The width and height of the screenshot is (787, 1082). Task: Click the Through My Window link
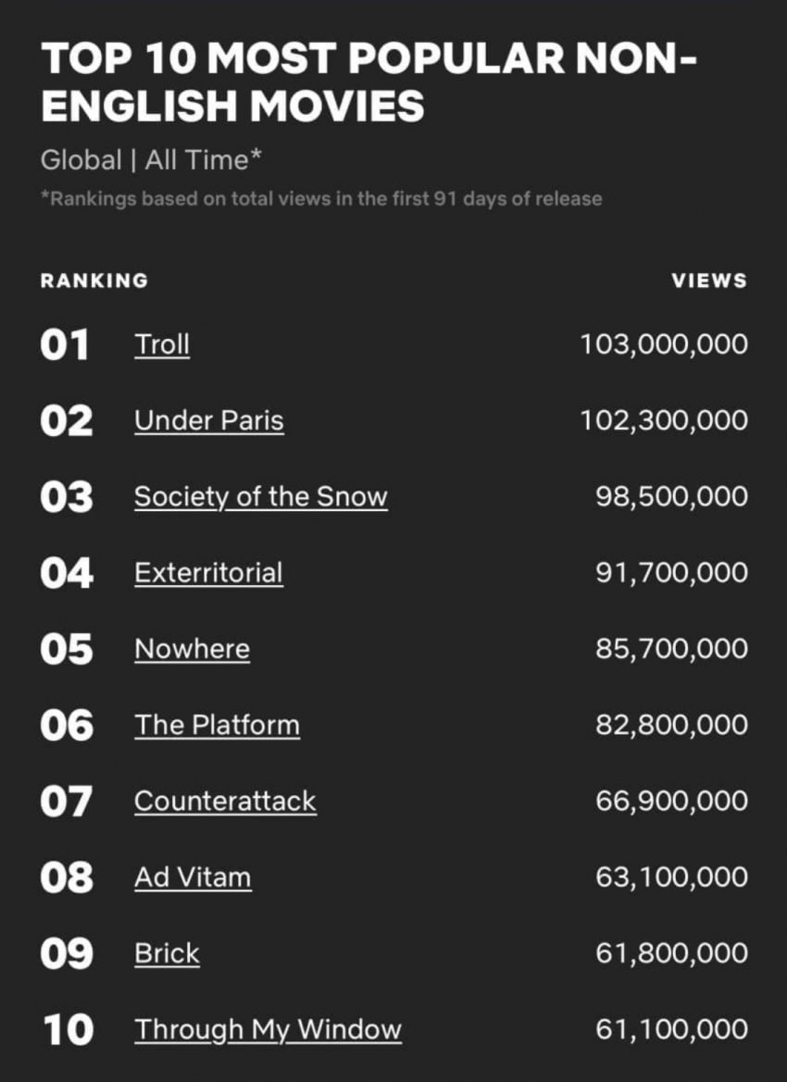click(x=268, y=1028)
